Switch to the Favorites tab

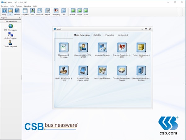110,35
